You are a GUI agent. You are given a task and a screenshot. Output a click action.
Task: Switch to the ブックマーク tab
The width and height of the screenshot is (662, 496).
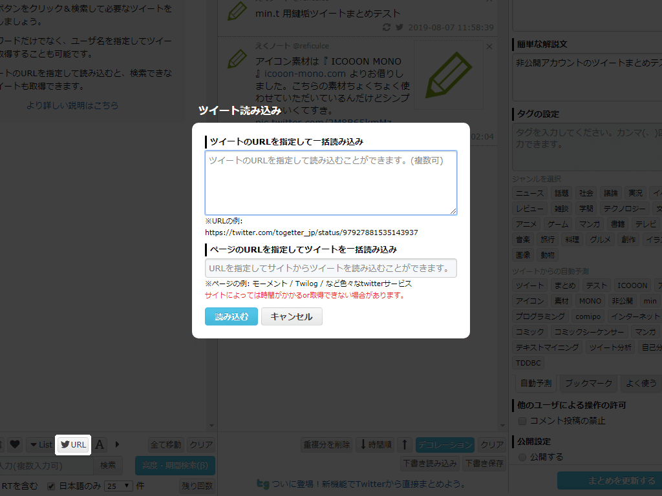click(588, 383)
